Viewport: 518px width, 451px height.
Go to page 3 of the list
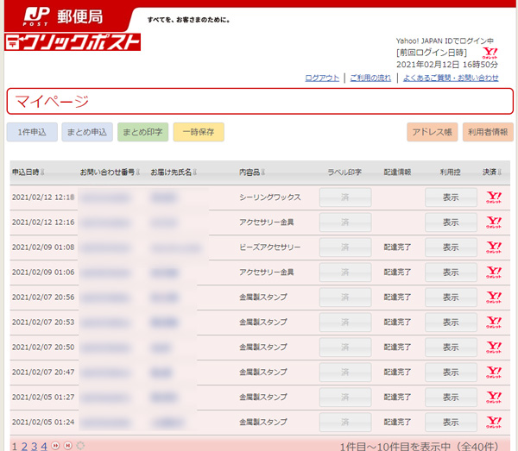(34, 446)
